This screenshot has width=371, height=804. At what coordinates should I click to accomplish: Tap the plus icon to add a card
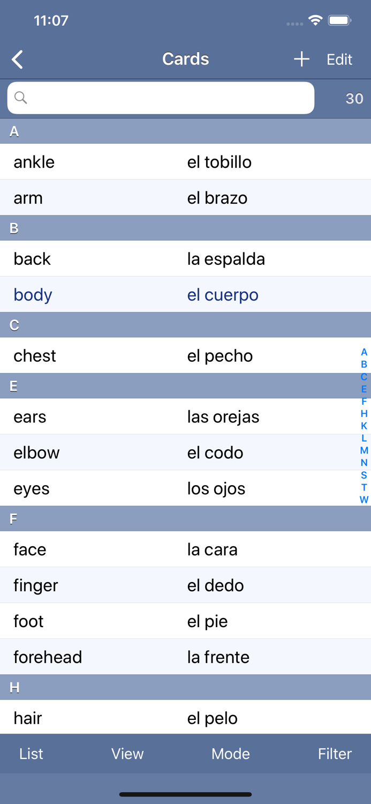301,59
